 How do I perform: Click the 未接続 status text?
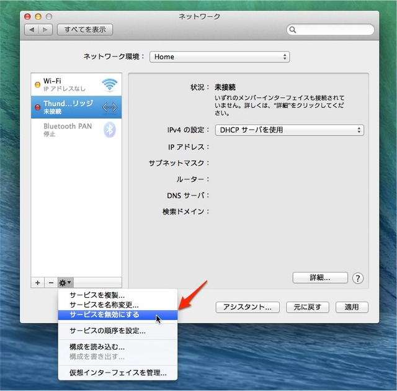coord(225,88)
